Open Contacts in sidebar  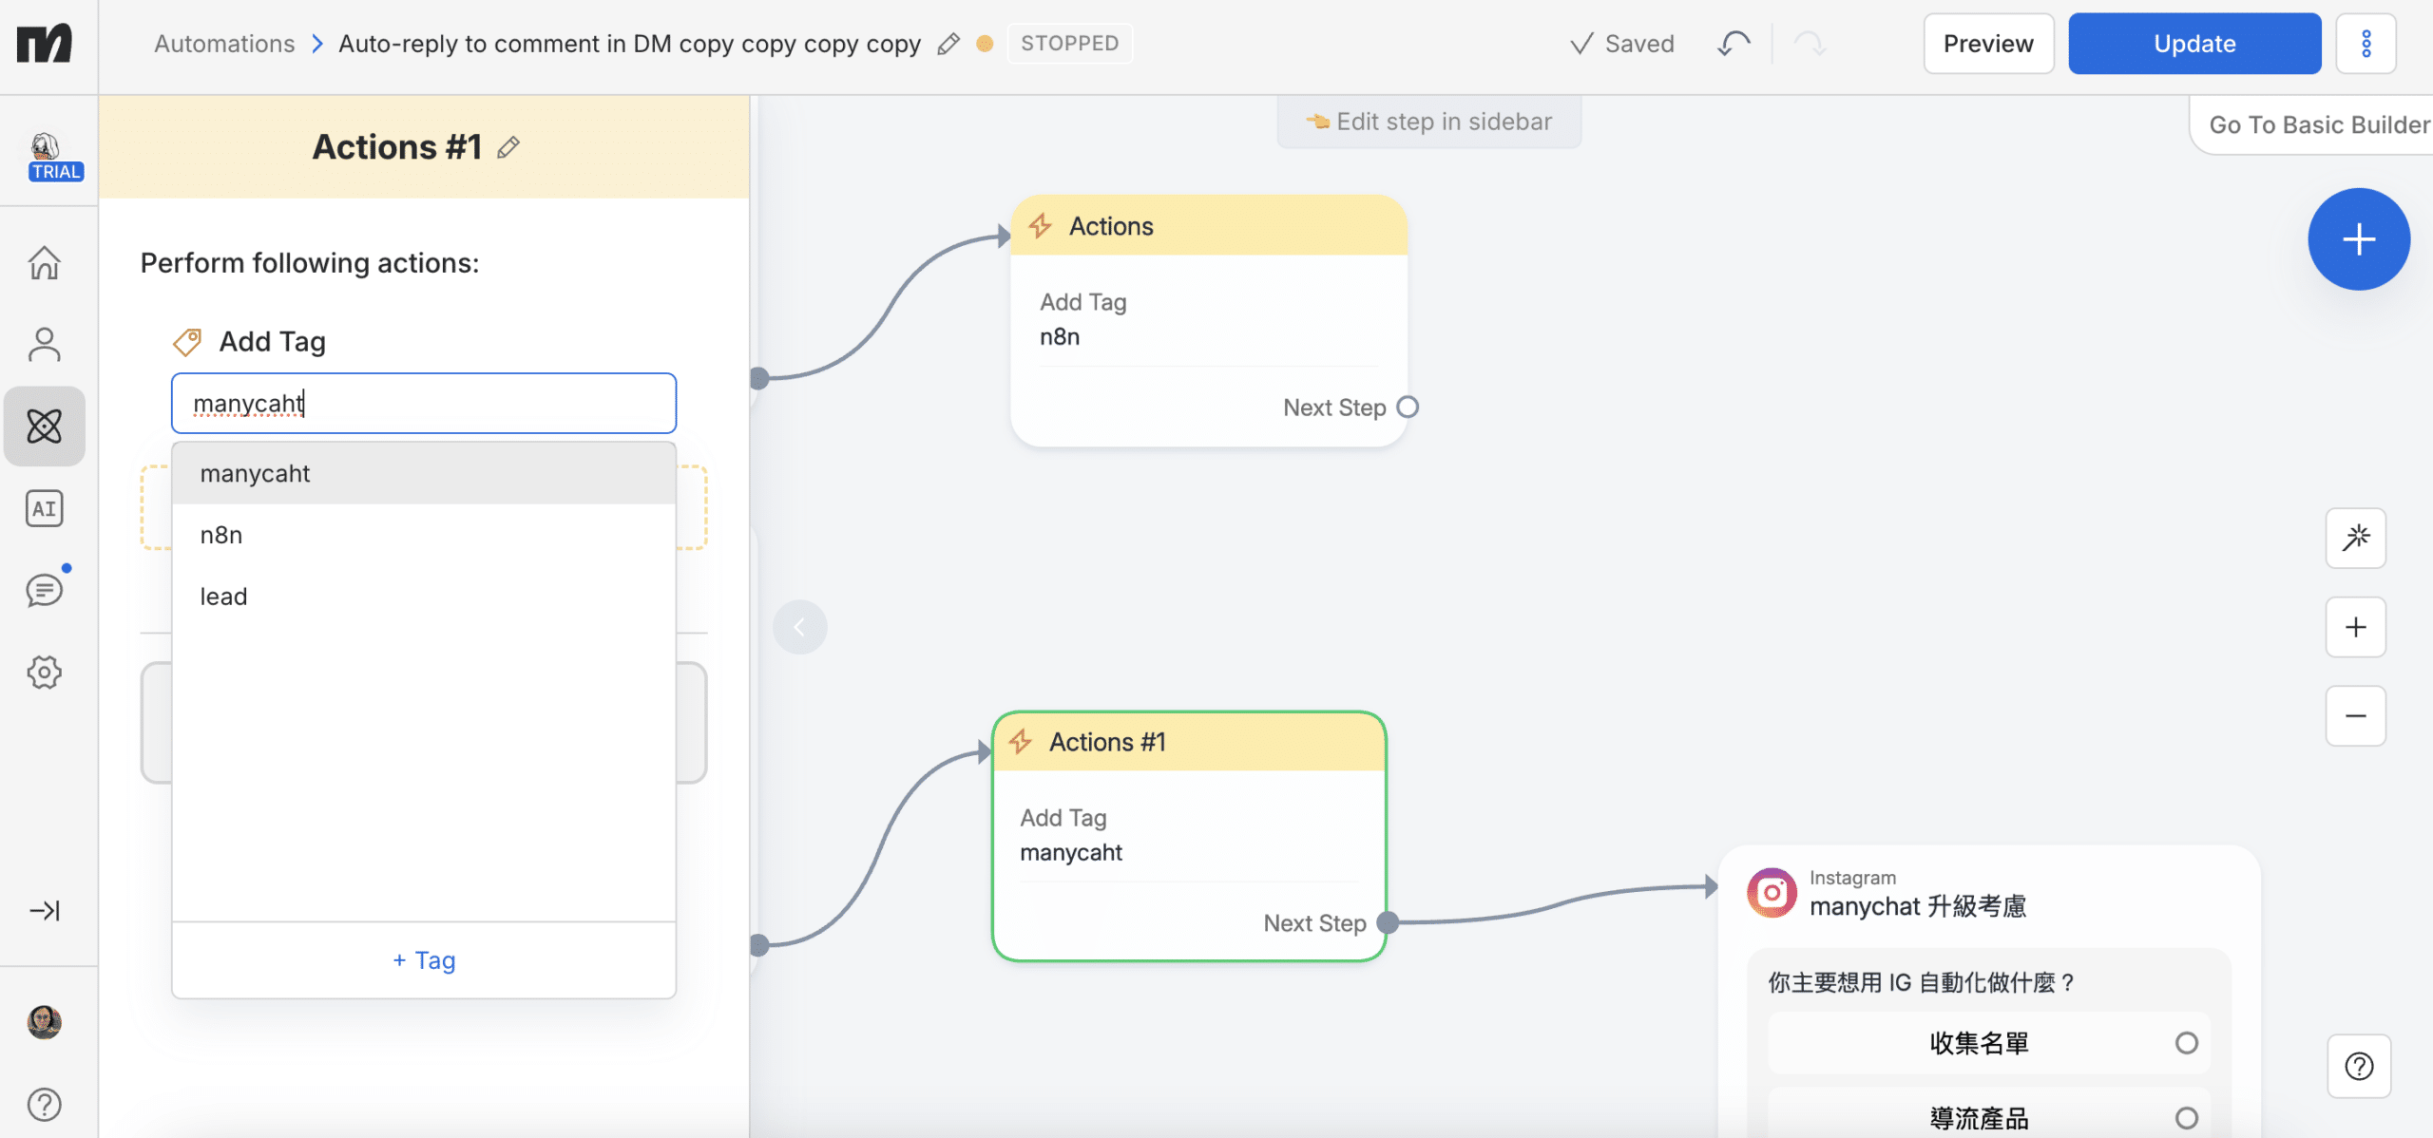pos(45,345)
